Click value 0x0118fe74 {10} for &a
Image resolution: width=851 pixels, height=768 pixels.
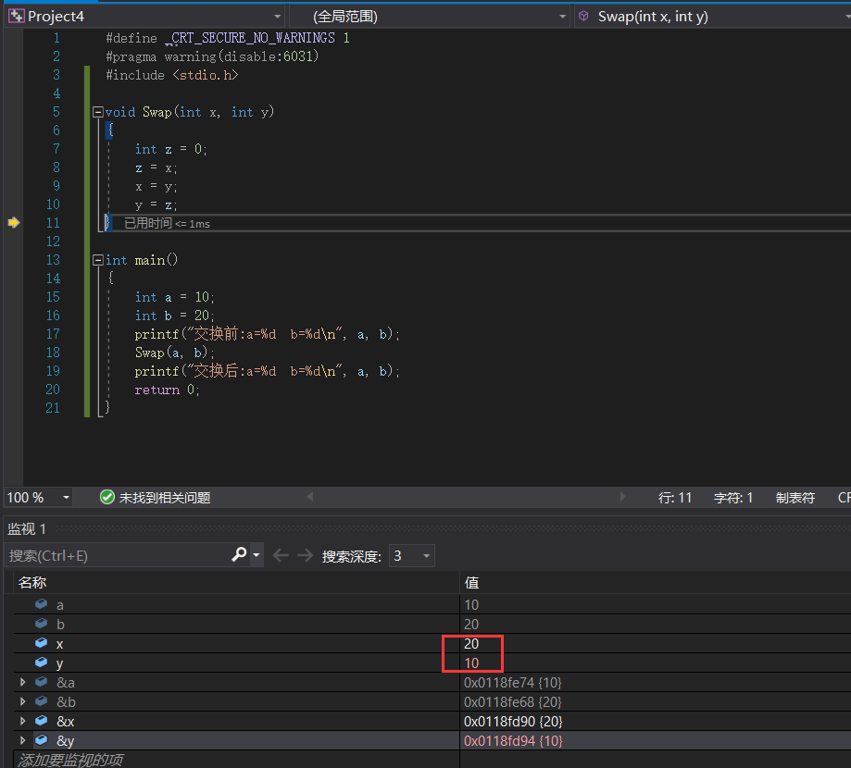pyautogui.click(x=512, y=682)
